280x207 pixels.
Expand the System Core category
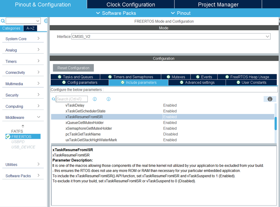point(23,39)
